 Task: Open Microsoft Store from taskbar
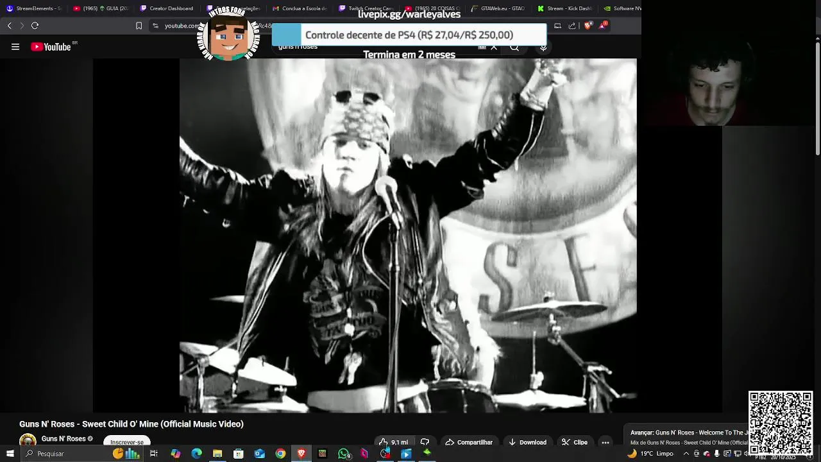point(239,454)
